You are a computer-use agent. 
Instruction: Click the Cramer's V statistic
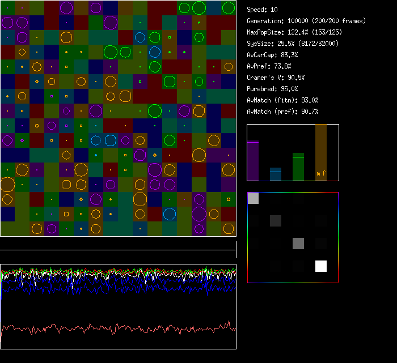click(276, 78)
